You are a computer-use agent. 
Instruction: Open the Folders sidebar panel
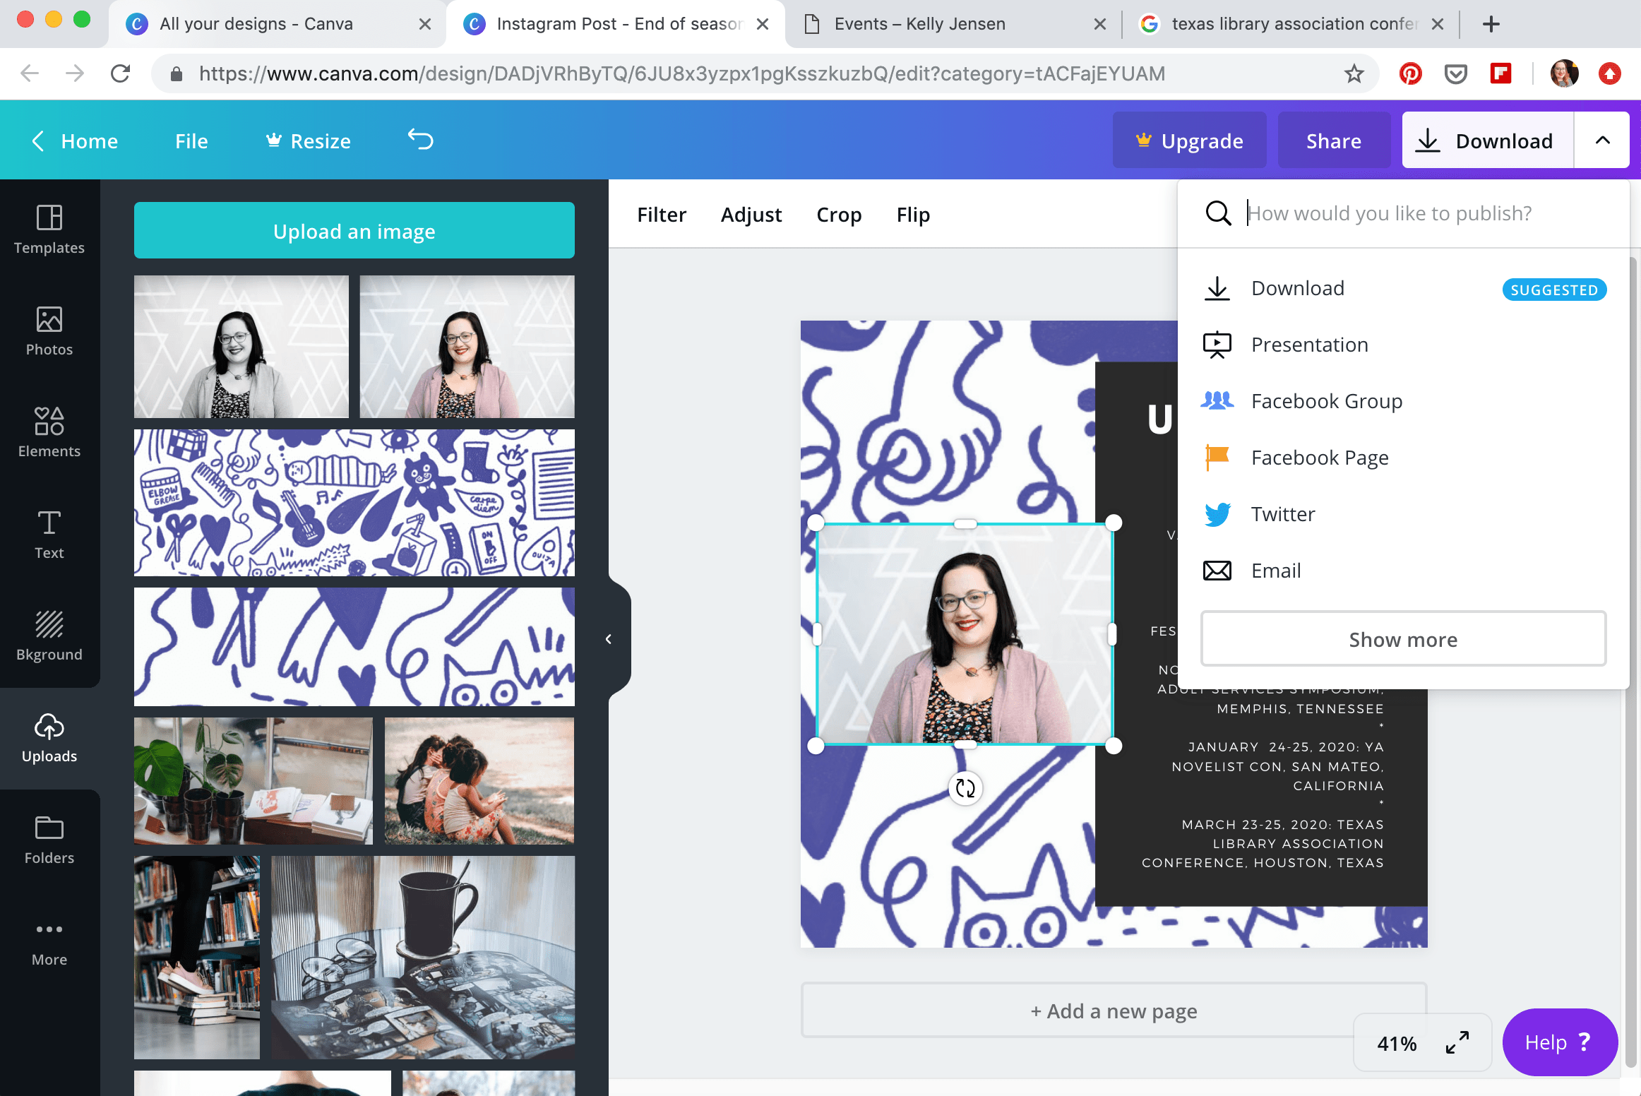(49, 840)
